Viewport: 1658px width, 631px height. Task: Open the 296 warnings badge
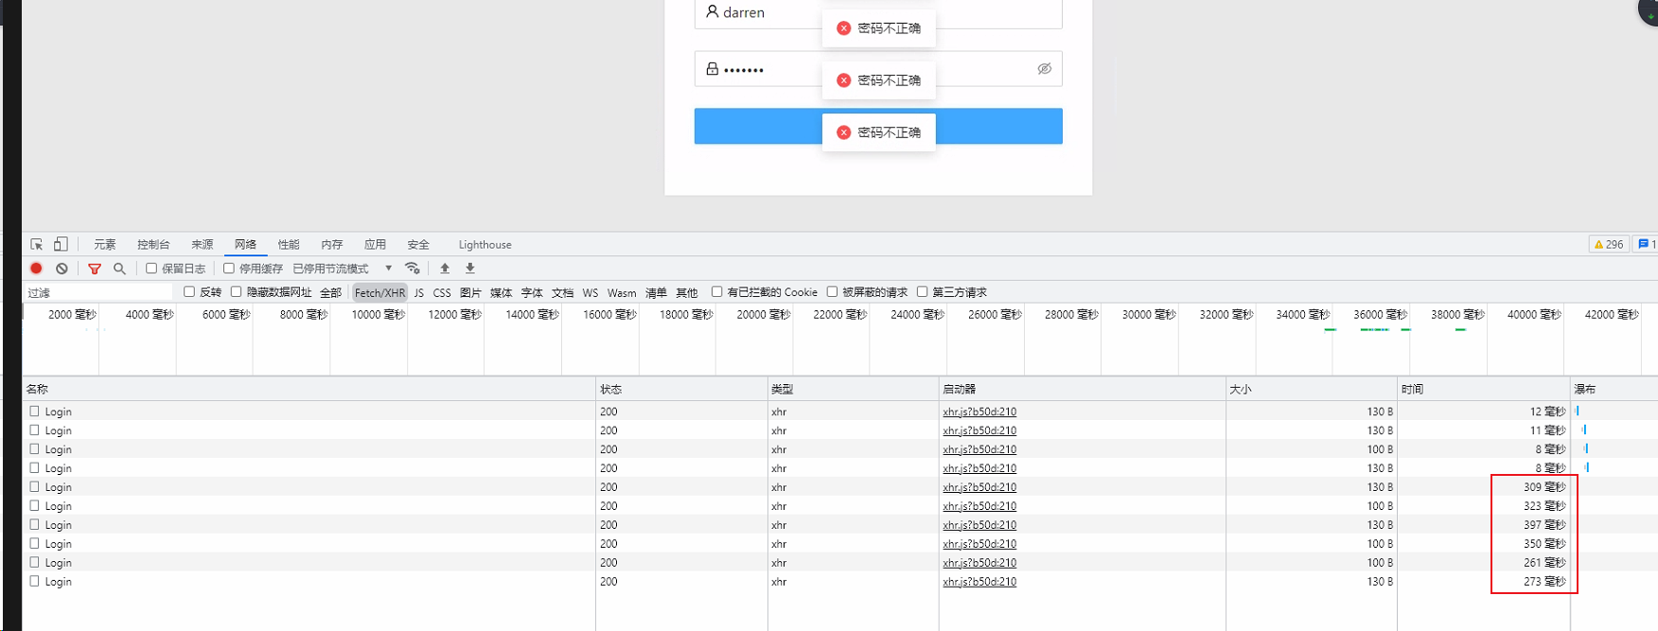pos(1609,244)
